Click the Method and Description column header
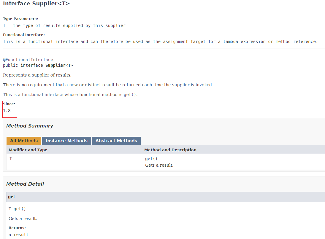 [170, 150]
